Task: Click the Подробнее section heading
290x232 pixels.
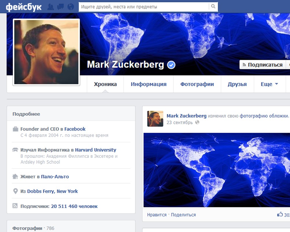Action: (26, 114)
